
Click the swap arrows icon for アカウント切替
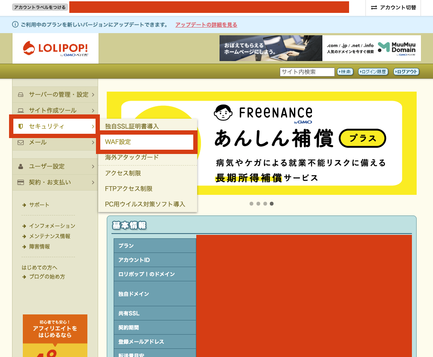pyautogui.click(x=374, y=8)
